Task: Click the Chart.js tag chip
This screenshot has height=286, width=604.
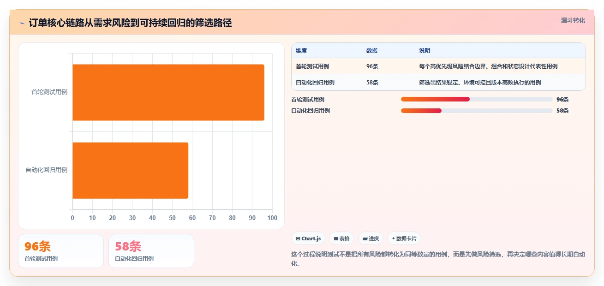Action: click(x=308, y=238)
